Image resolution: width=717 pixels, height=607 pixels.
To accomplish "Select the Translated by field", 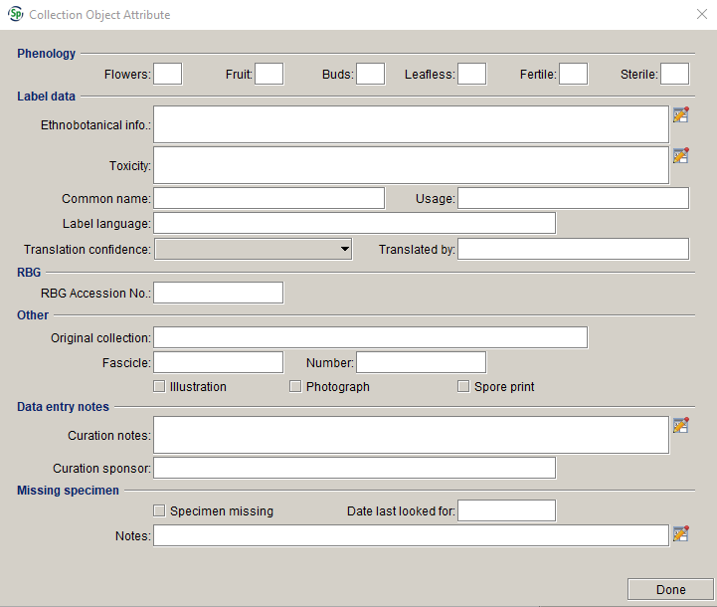I will click(574, 249).
